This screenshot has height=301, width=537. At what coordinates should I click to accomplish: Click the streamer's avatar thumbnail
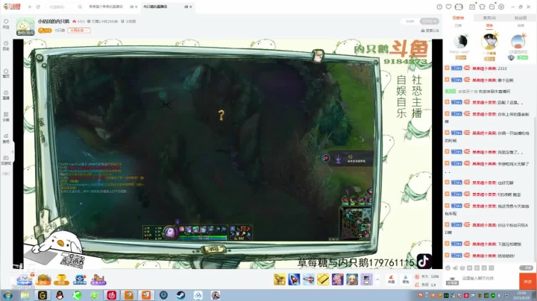[25, 26]
